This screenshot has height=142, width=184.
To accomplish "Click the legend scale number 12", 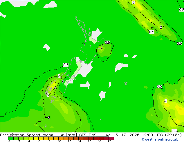I will coord(69,141).
